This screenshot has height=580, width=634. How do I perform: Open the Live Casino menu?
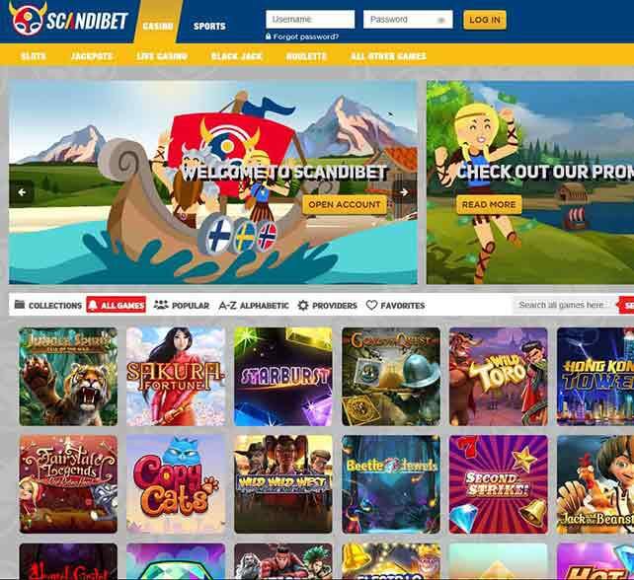point(162,56)
